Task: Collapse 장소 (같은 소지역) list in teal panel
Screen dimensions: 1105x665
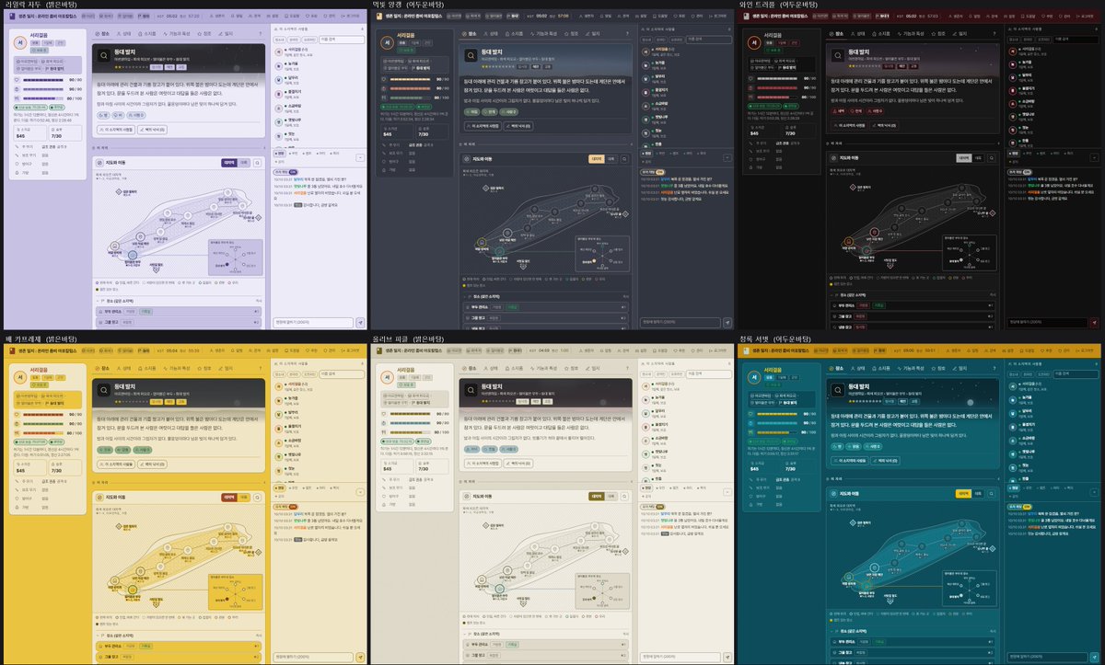Action: tap(832, 631)
